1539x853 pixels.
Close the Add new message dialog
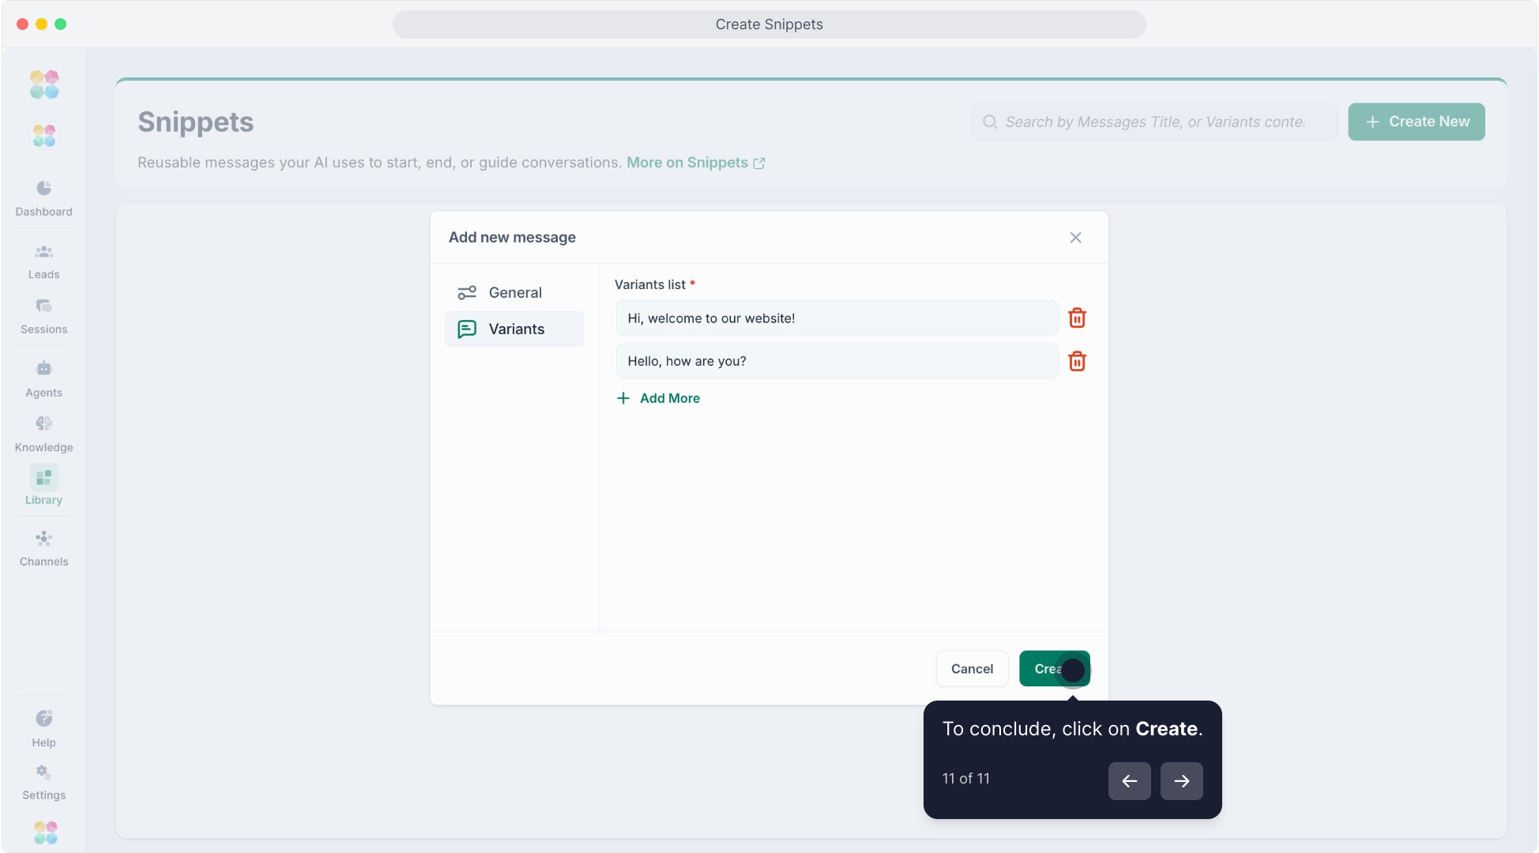point(1075,238)
